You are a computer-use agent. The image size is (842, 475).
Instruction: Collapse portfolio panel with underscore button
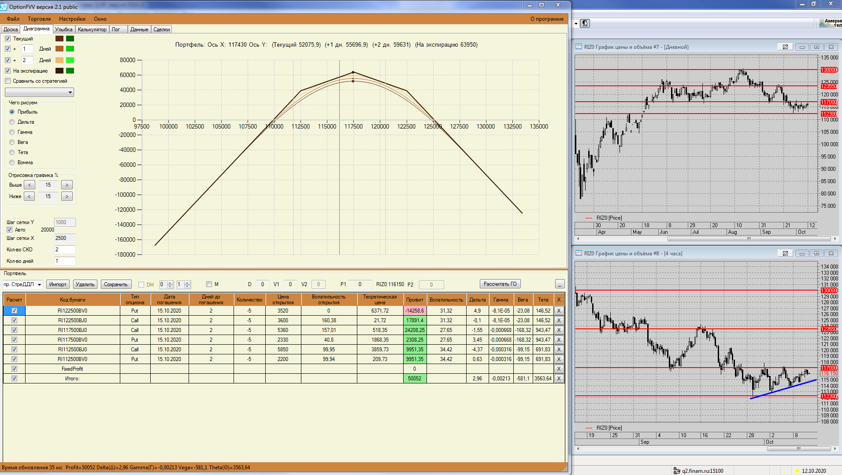[560, 284]
